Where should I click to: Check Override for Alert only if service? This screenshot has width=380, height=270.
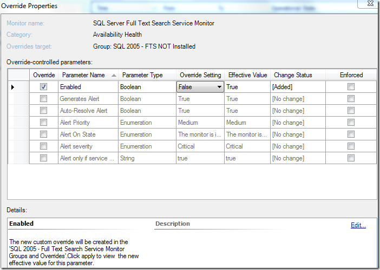point(44,158)
